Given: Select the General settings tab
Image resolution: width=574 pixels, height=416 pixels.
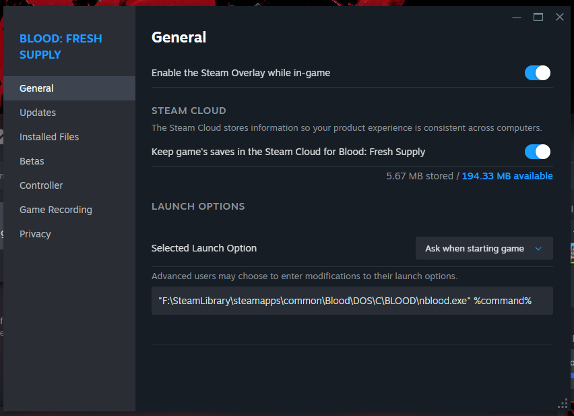Looking at the screenshot, I should [37, 88].
